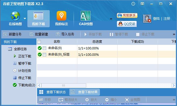
Task: Select the 平移 pan tool
Action: (45, 100)
